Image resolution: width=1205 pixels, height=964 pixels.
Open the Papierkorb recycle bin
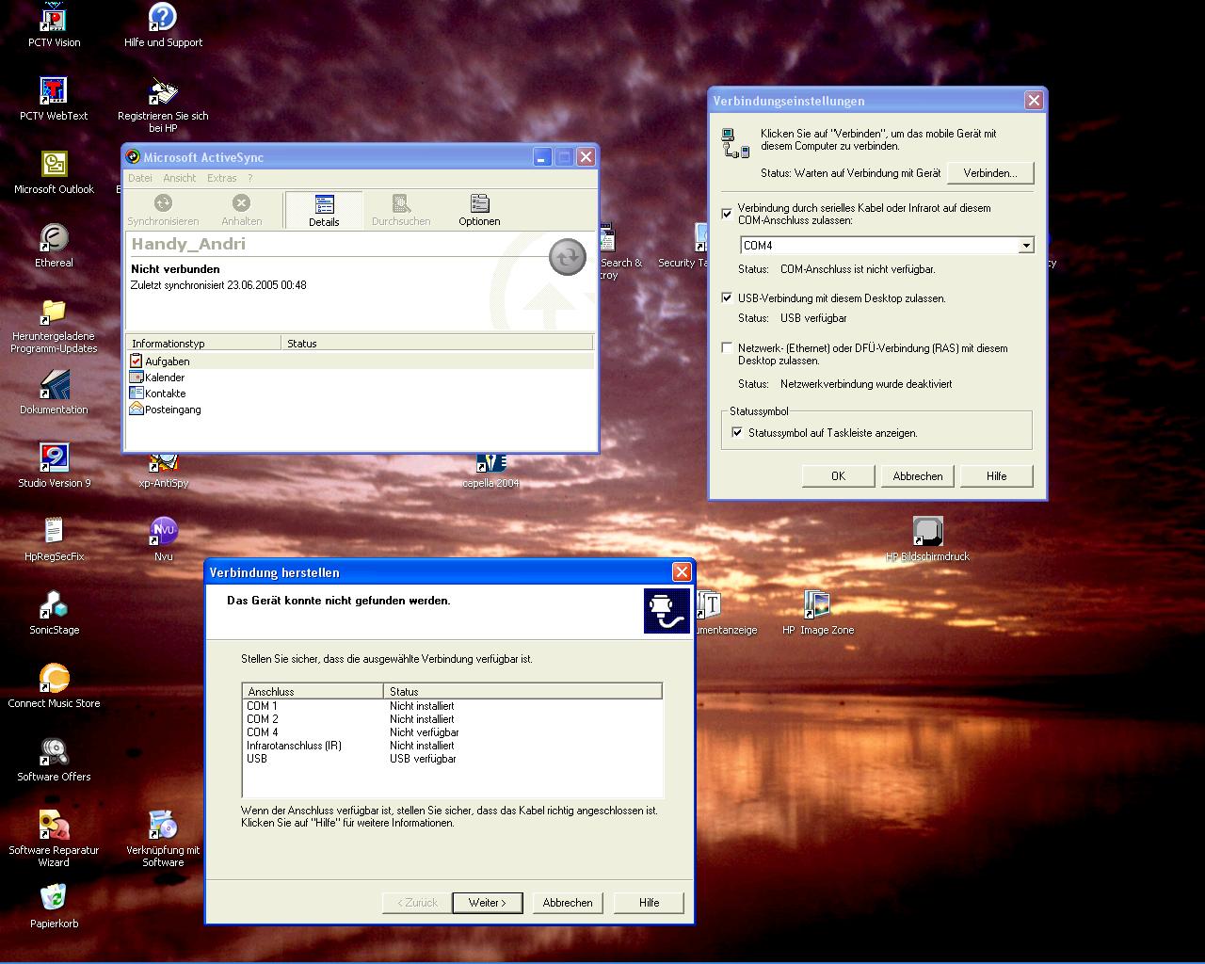point(54,907)
